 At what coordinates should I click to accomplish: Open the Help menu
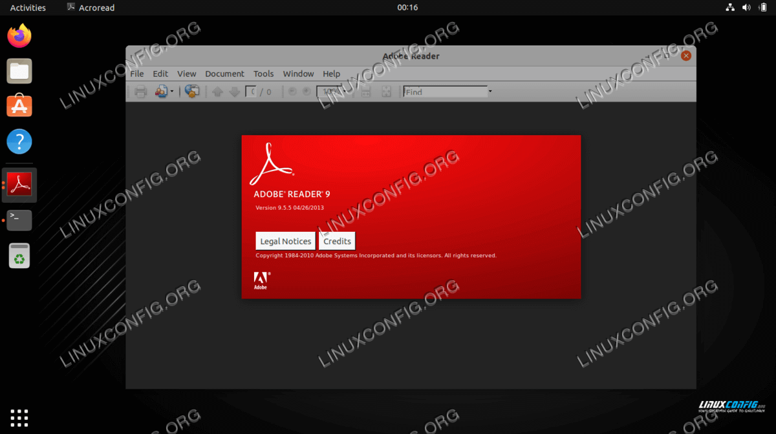click(332, 74)
